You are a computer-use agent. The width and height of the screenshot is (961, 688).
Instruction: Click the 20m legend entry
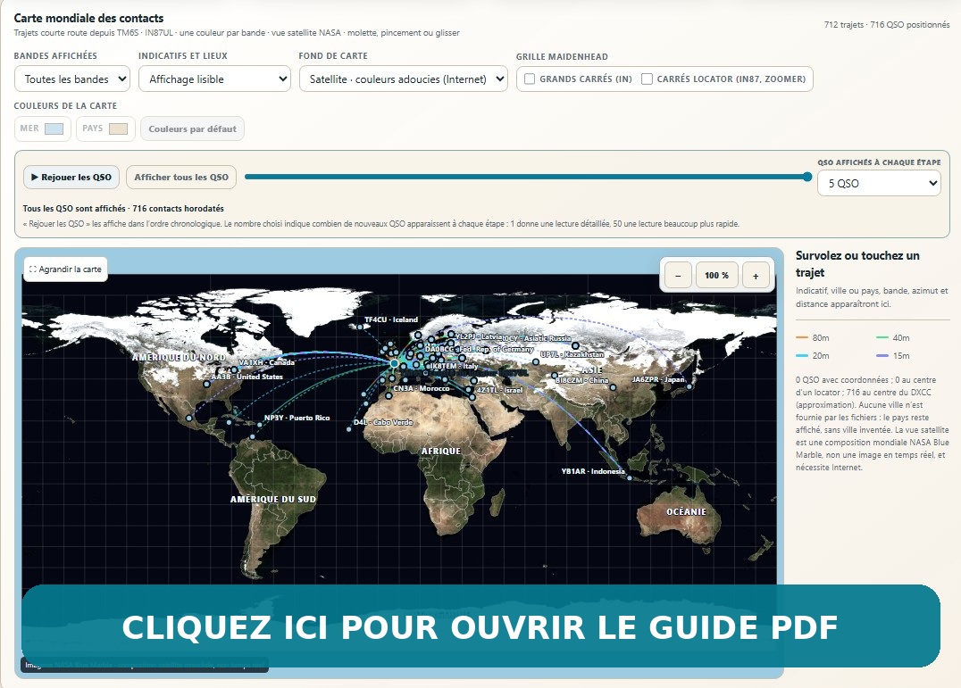tap(813, 356)
